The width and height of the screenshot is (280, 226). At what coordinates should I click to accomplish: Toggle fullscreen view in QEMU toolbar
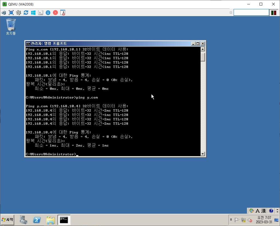click(11, 13)
